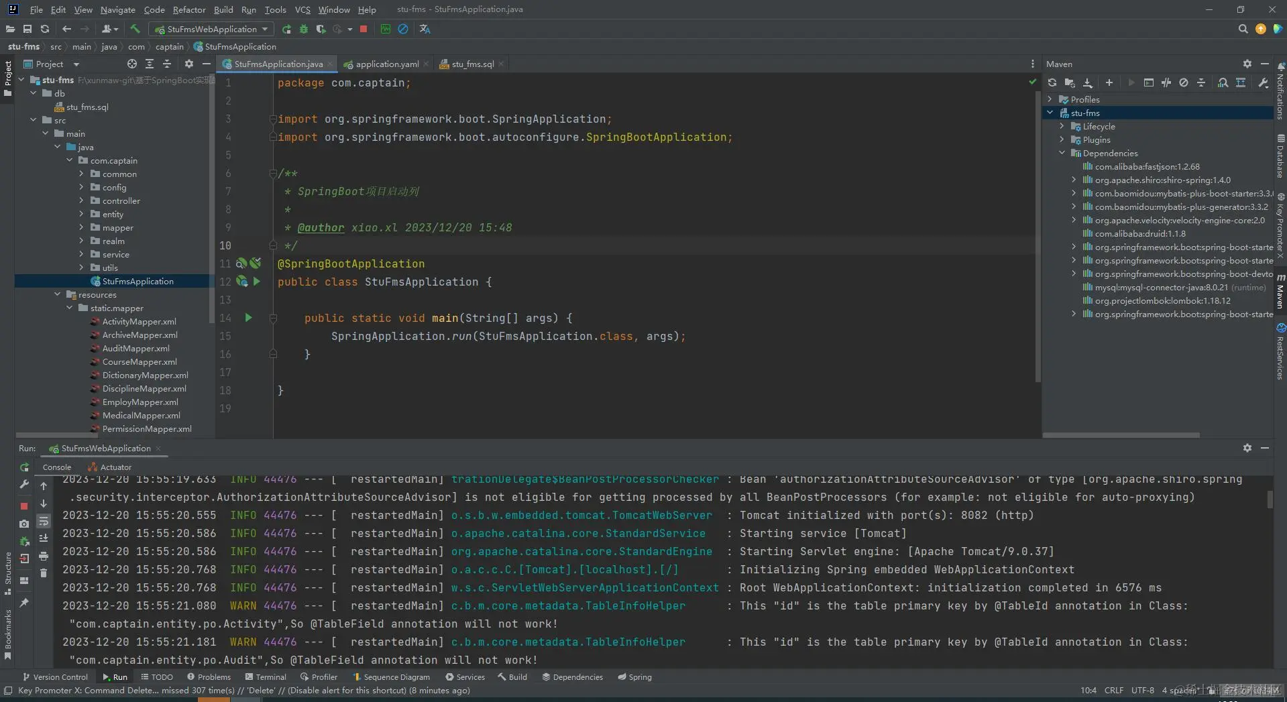This screenshot has width=1287, height=702.
Task: Toggle Soft-Wrap in the console
Action: 44,521
